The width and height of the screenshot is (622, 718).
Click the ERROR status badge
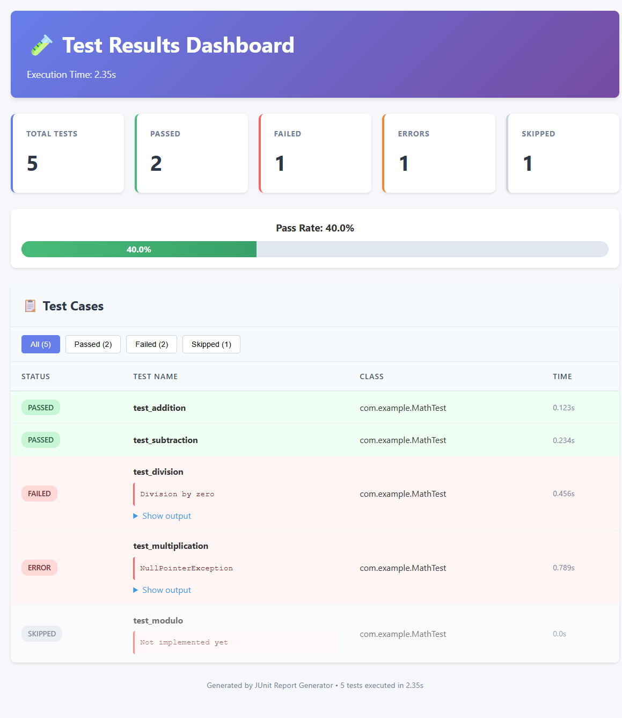tap(39, 568)
